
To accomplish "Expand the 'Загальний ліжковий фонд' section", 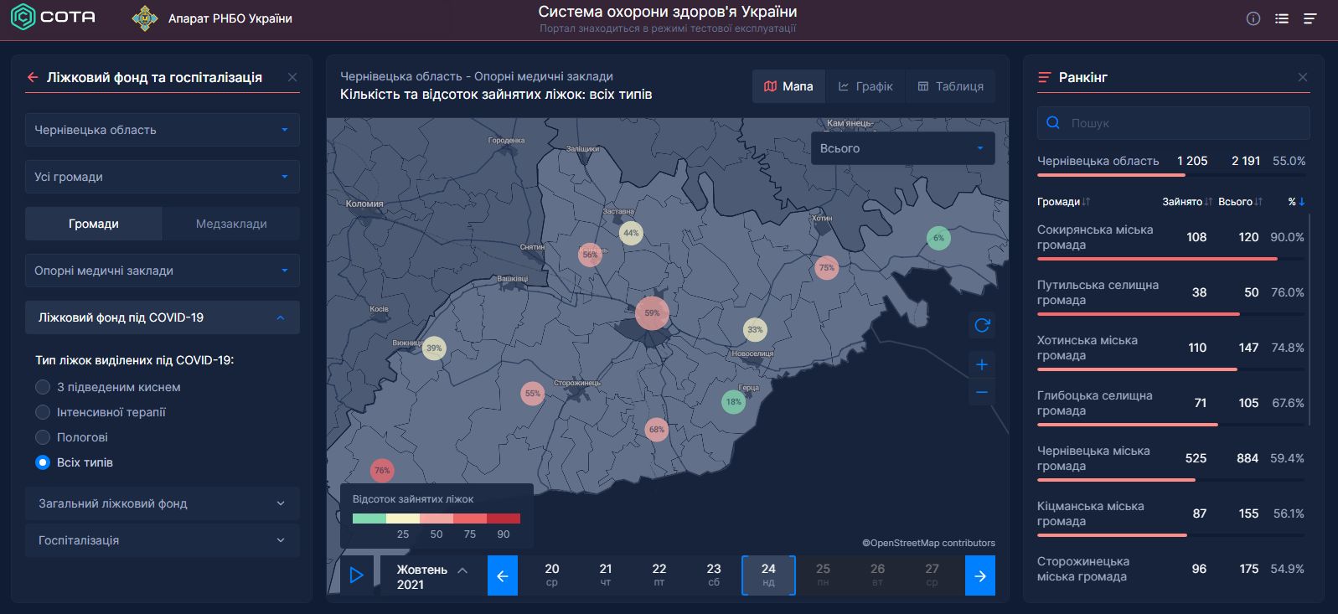I will [x=163, y=503].
